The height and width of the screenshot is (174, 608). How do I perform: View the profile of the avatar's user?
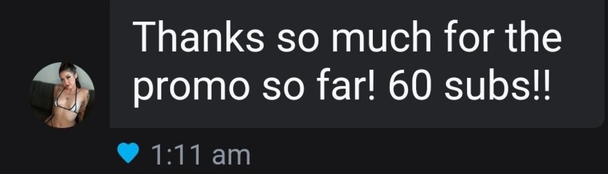62,95
